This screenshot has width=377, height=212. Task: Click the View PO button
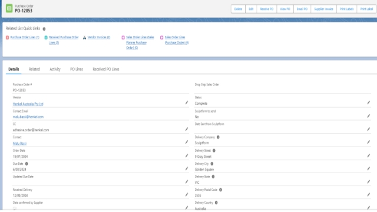coord(285,9)
